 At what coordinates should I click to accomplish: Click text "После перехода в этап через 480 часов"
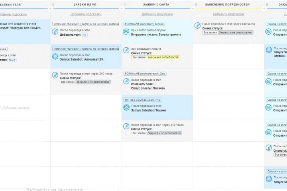[x=228, y=24]
